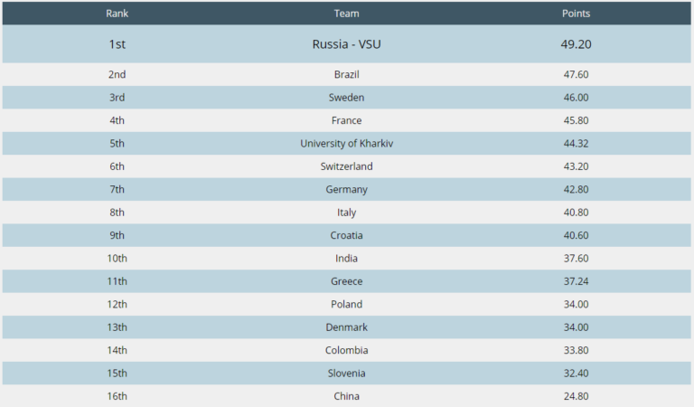The width and height of the screenshot is (694, 407).
Task: Click the Croatia team entry
Action: point(346,235)
